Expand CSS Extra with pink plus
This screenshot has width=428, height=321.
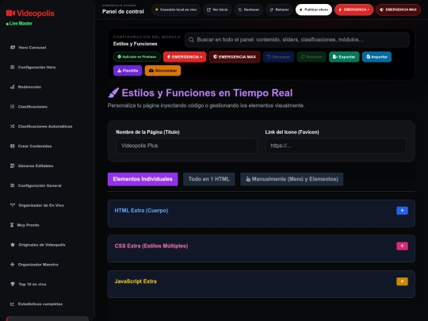pyautogui.click(x=402, y=246)
